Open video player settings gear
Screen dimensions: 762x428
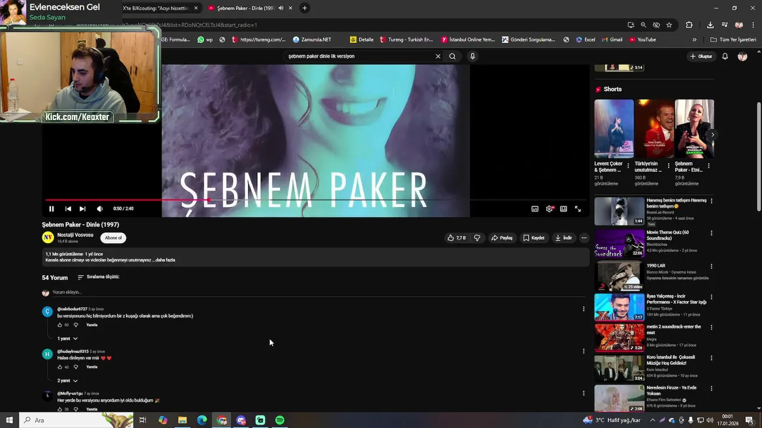[x=549, y=209]
